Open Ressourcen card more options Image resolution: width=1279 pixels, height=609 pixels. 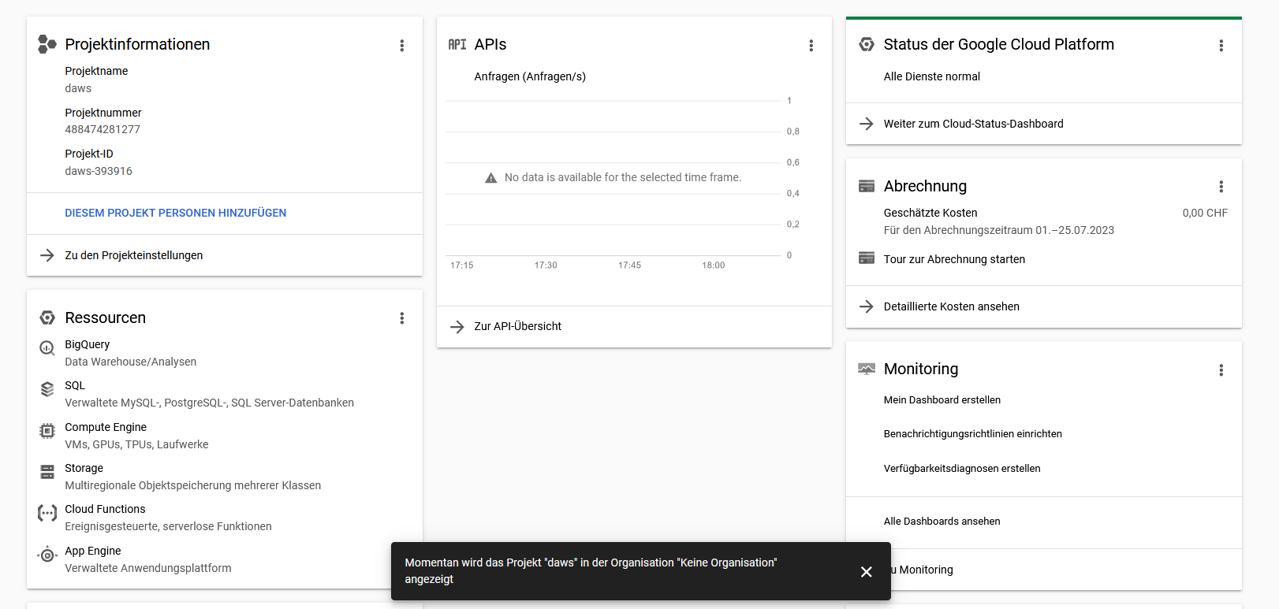[402, 318]
